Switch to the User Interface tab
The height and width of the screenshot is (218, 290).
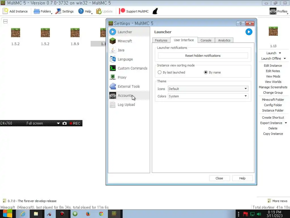tap(184, 40)
